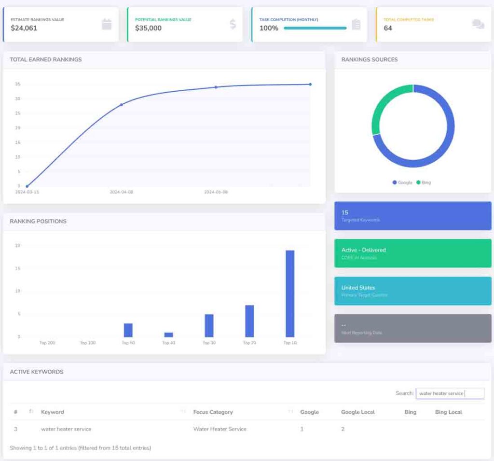
Task: Open the blue Targeted Keywords card
Action: tap(412, 216)
